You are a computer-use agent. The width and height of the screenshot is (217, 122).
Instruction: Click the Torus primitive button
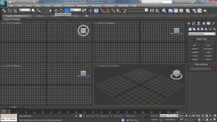(195, 56)
